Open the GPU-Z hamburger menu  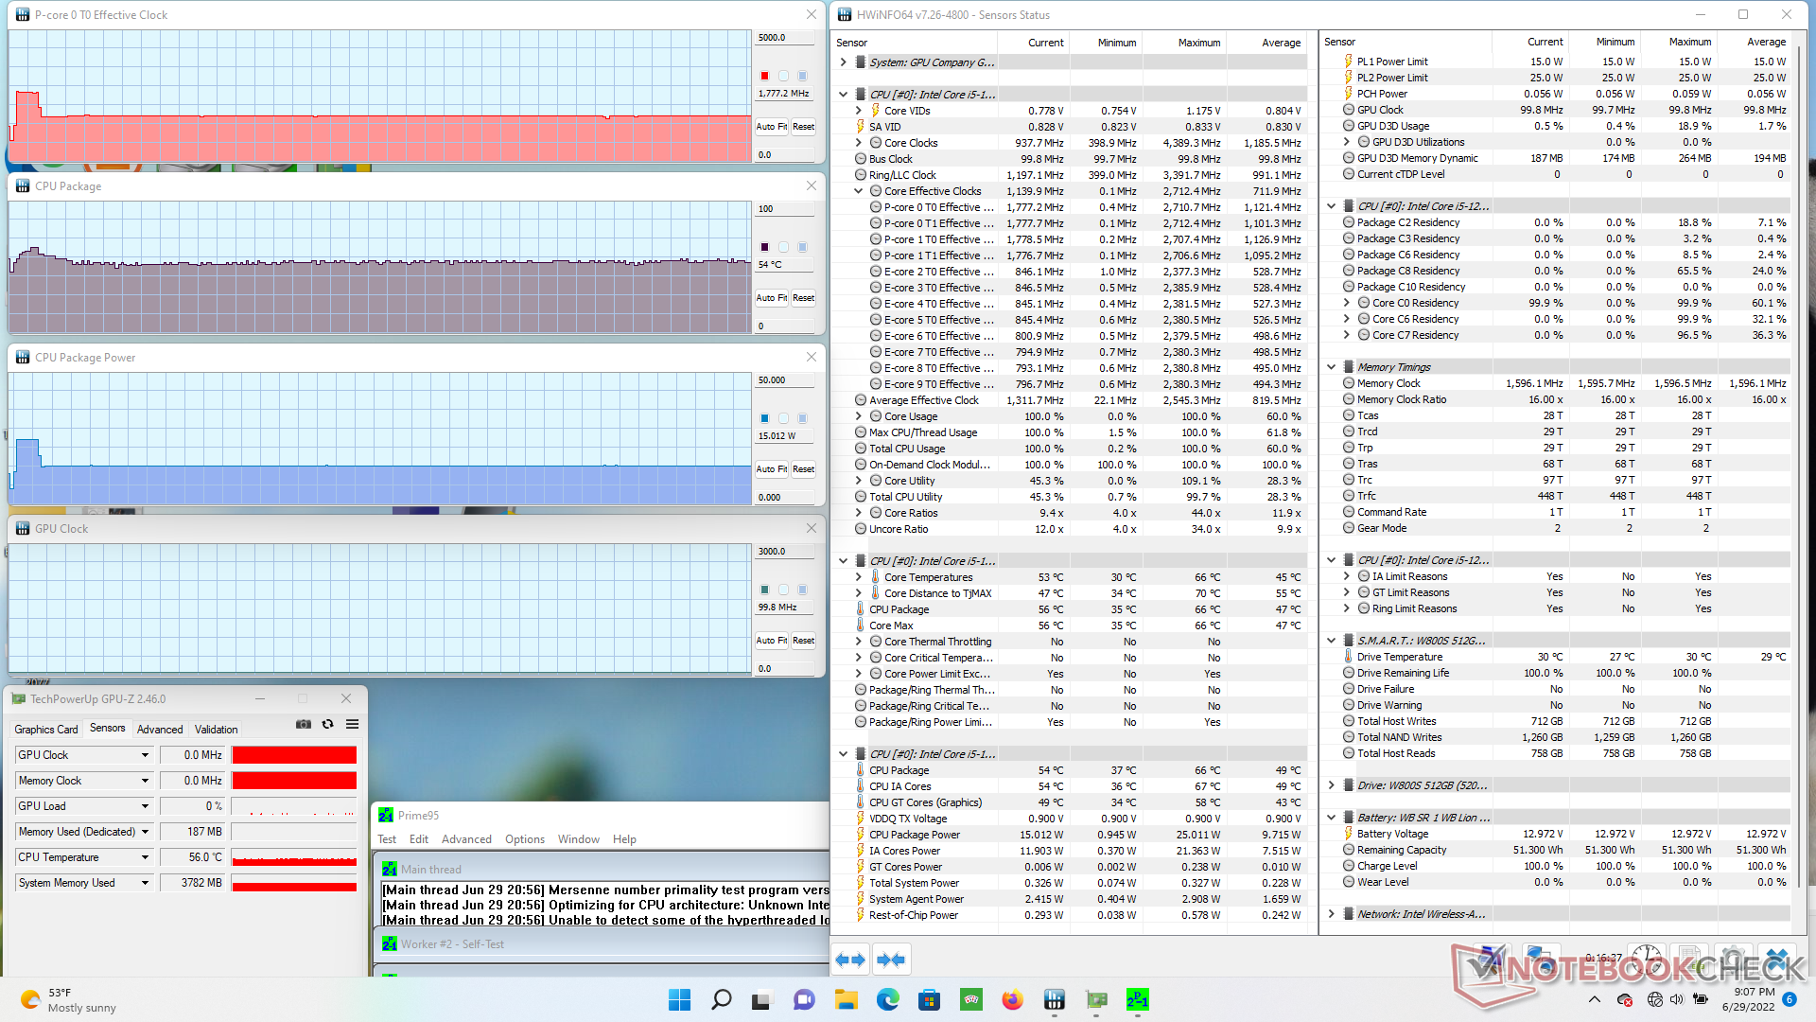(352, 725)
